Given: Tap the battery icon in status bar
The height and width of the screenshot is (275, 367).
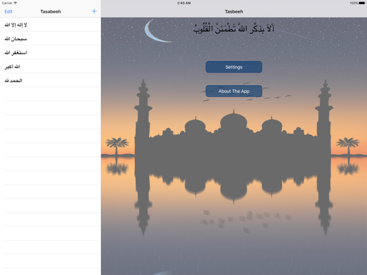Looking at the screenshot, I should (362, 3).
